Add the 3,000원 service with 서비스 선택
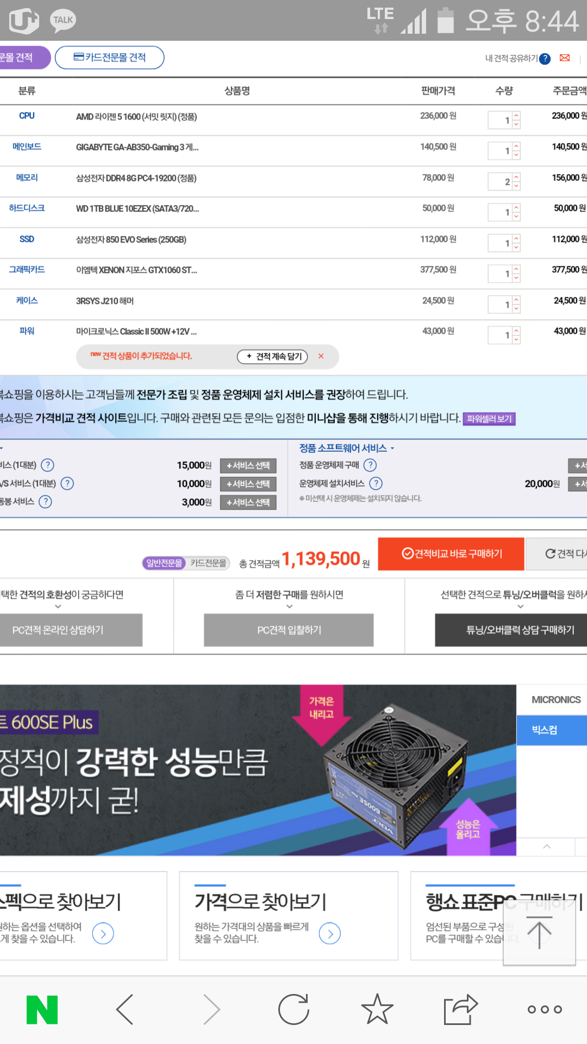This screenshot has height=1044, width=587. pyautogui.click(x=248, y=502)
